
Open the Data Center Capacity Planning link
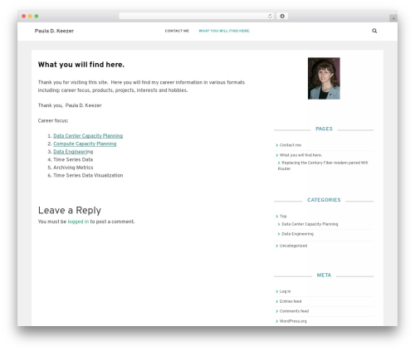[x=88, y=136]
